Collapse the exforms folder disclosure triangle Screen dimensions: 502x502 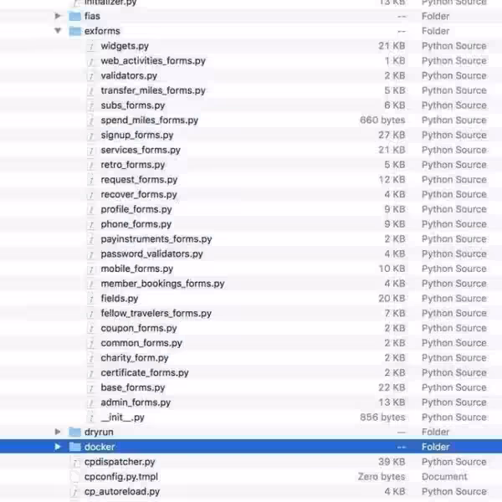(58, 31)
